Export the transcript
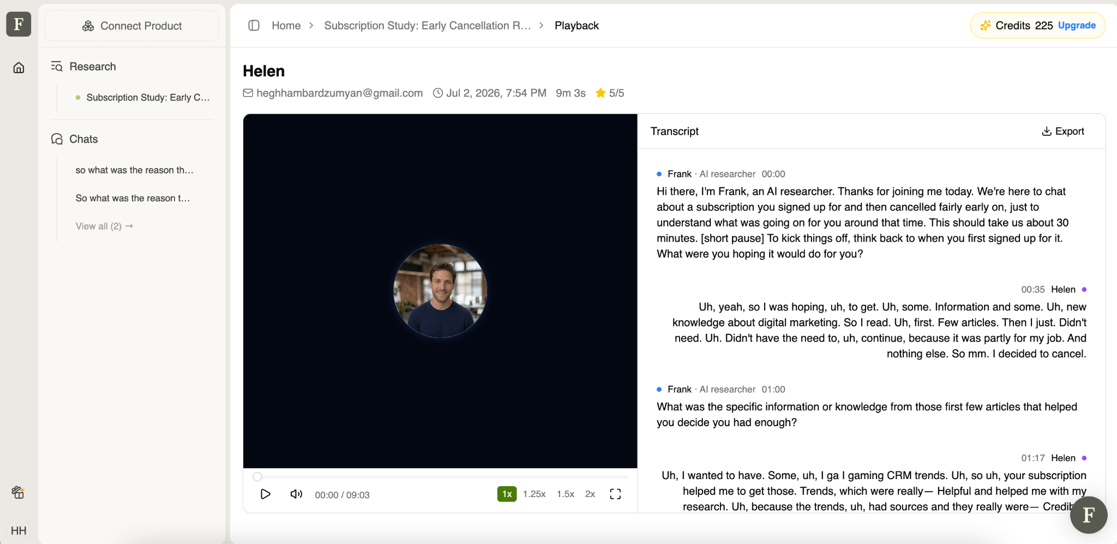The height and width of the screenshot is (544, 1117). (x=1063, y=131)
